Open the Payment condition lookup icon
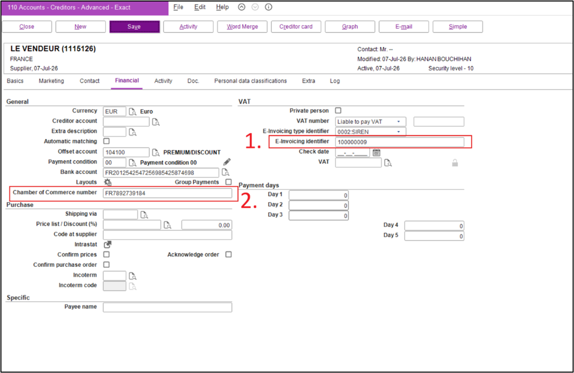The width and height of the screenshot is (574, 373). pos(133,162)
